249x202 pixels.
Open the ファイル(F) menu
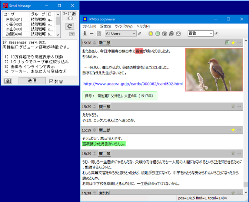click(89, 26)
